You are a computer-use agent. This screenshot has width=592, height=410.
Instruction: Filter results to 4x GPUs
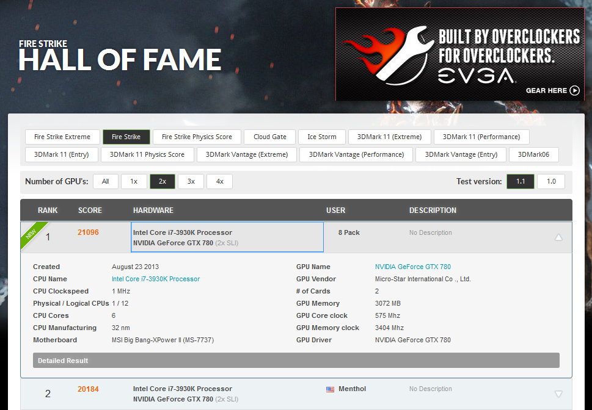[x=220, y=181]
